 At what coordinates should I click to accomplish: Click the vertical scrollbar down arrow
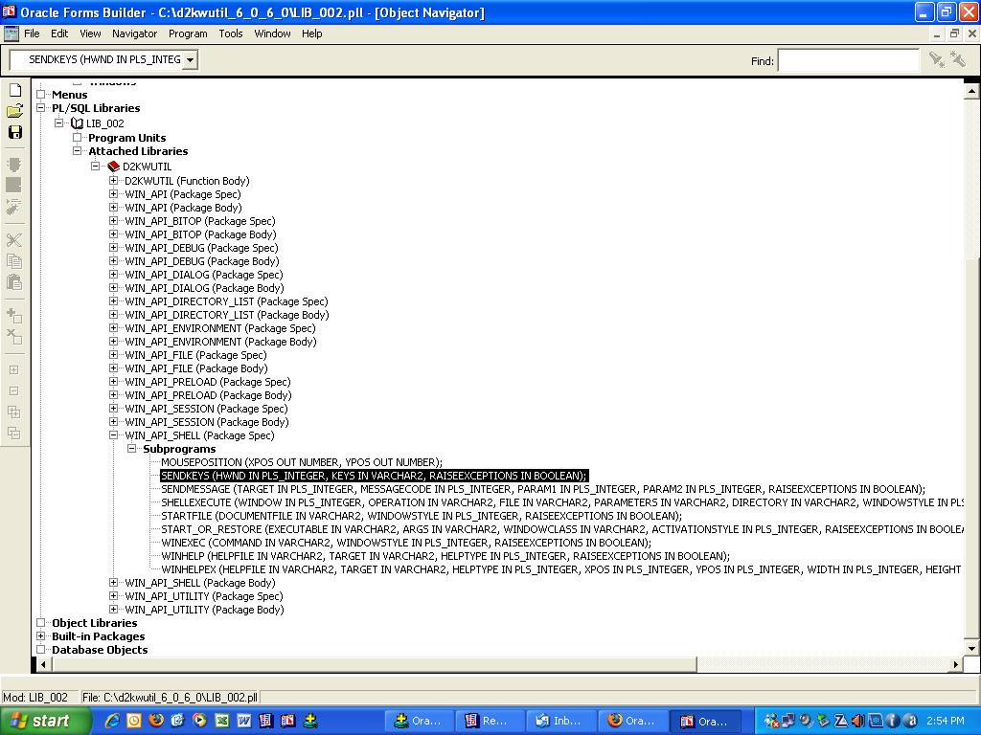tap(971, 648)
